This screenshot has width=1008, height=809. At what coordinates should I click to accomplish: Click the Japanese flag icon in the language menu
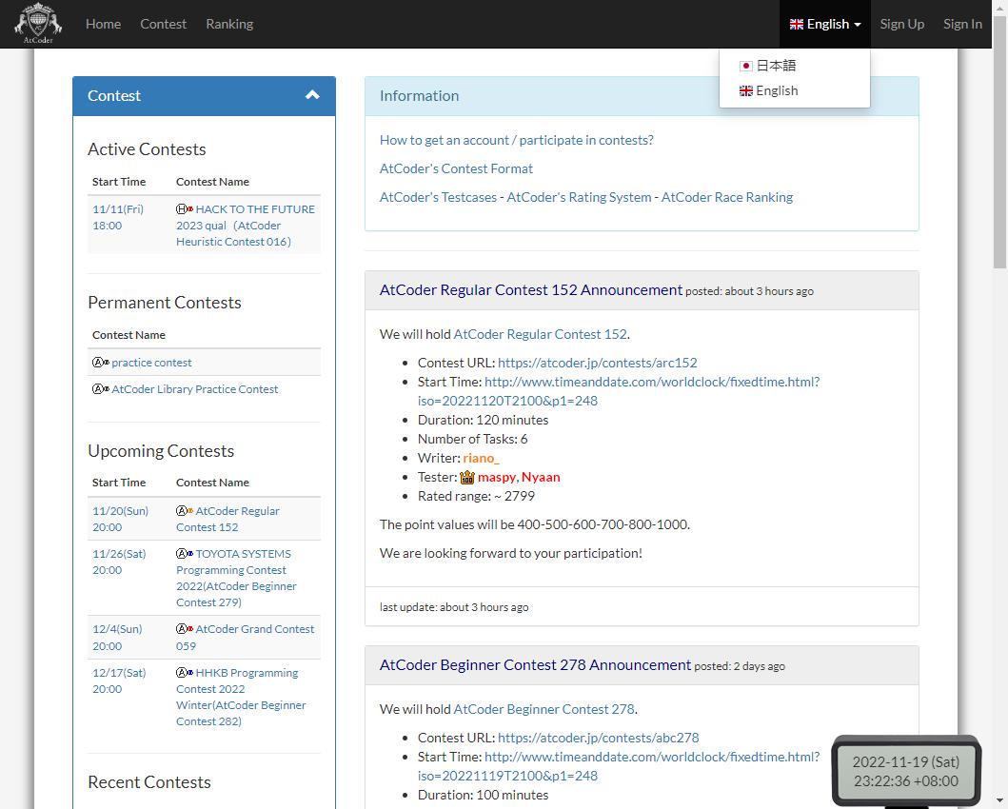coord(746,66)
